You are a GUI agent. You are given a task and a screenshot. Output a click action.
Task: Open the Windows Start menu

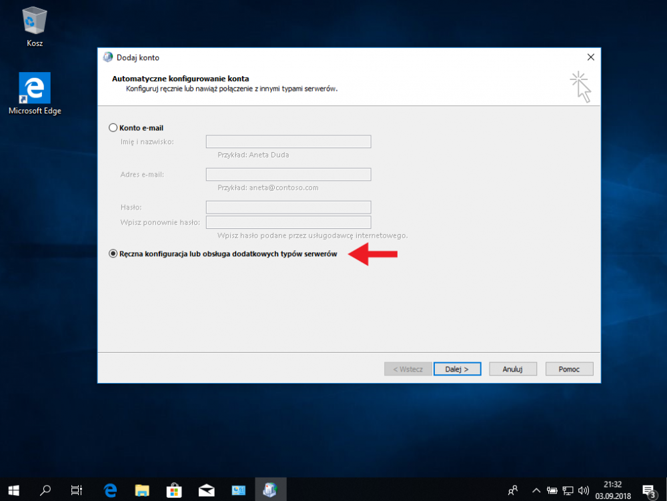pos(13,490)
